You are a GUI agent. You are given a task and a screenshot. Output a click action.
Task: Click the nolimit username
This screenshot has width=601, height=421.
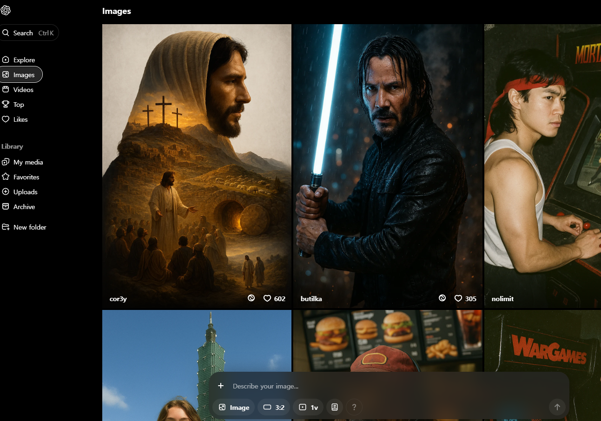click(x=502, y=299)
